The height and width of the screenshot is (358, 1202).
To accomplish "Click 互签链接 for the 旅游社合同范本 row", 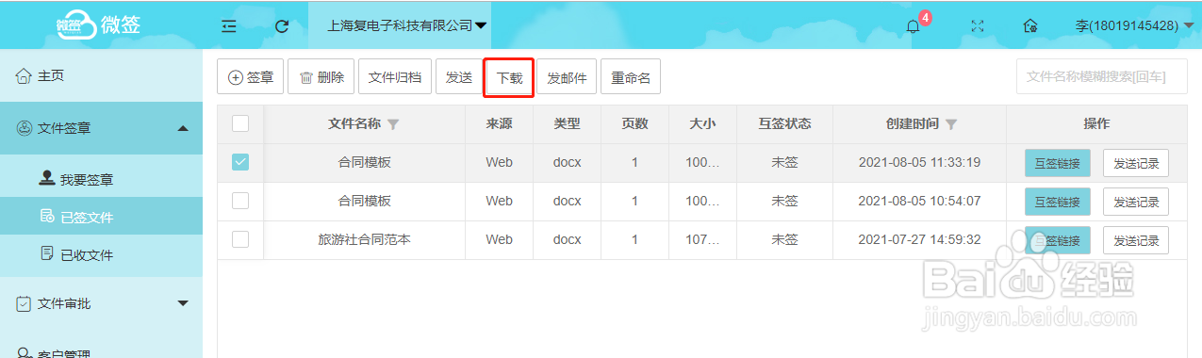I will 1058,240.
